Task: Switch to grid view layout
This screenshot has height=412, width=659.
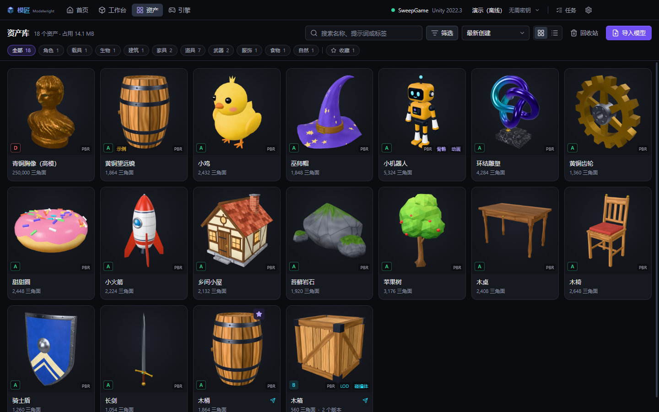Action: 541,33
